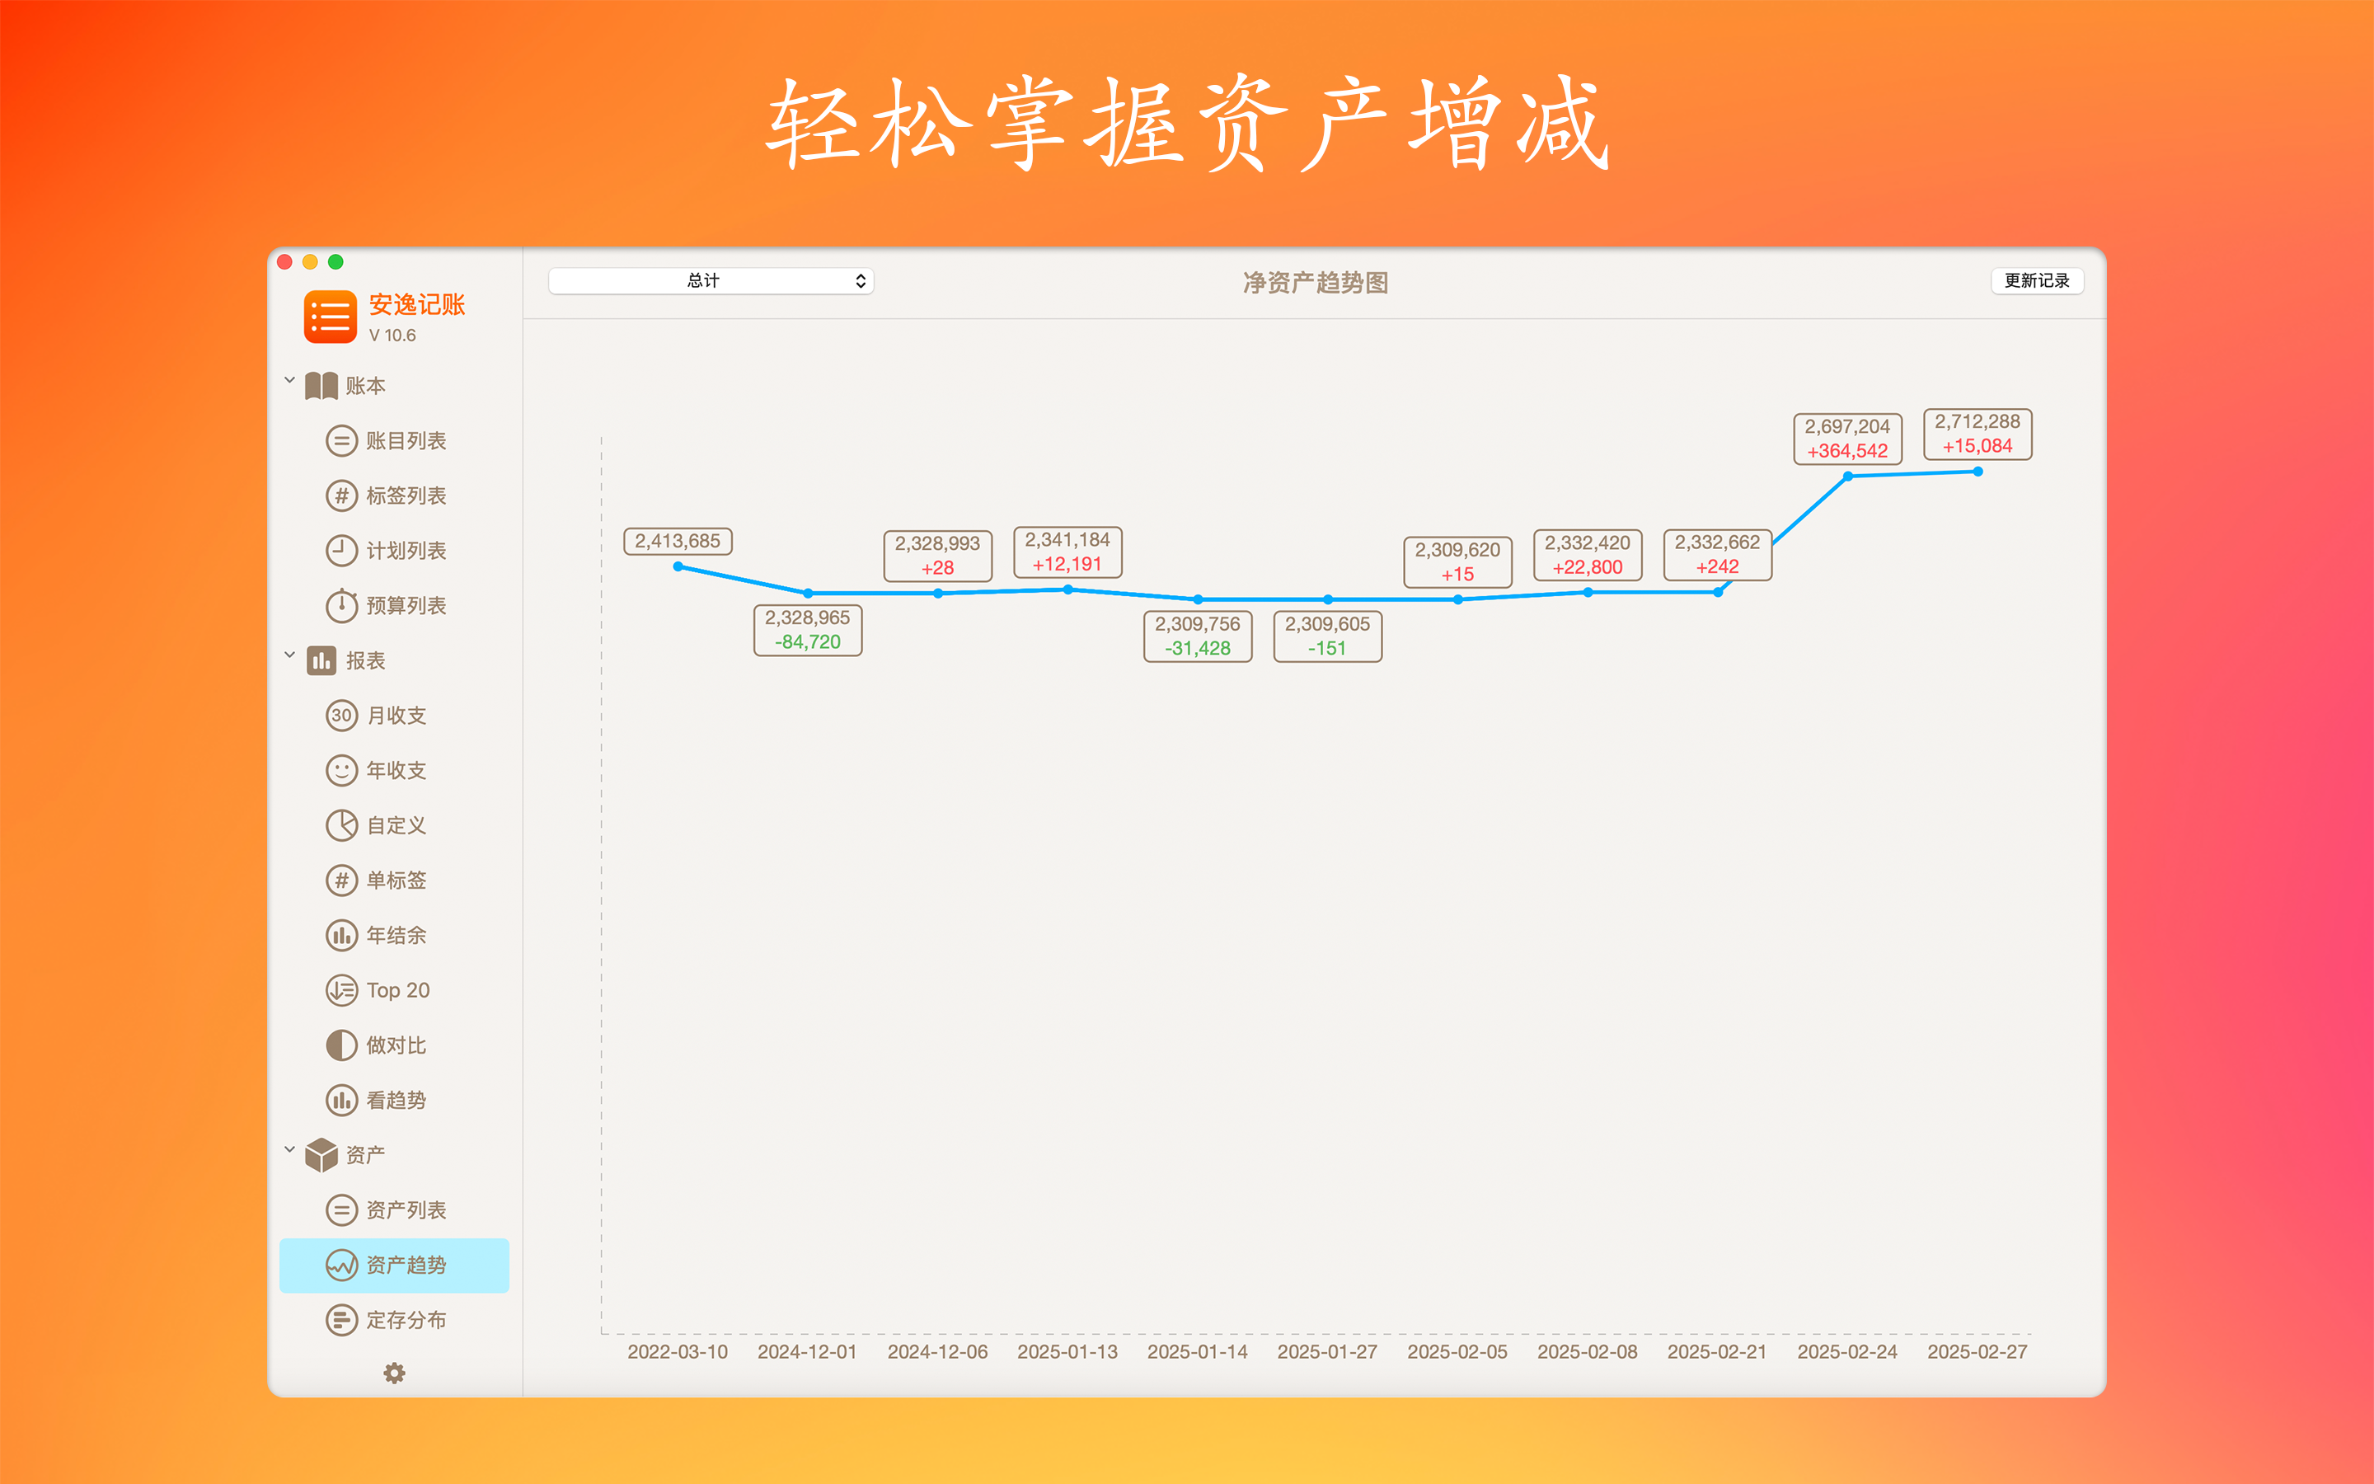2374x1484 pixels.
Task: Click the 资产 cube section icon
Action: click(321, 1155)
